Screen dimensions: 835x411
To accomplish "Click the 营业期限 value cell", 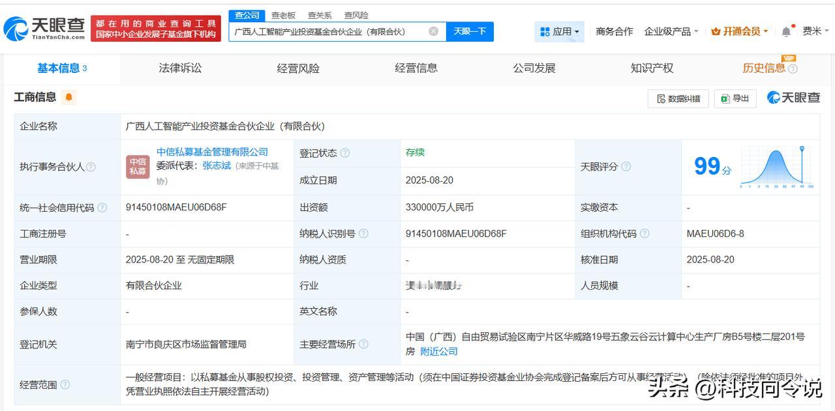I will click(x=207, y=259).
